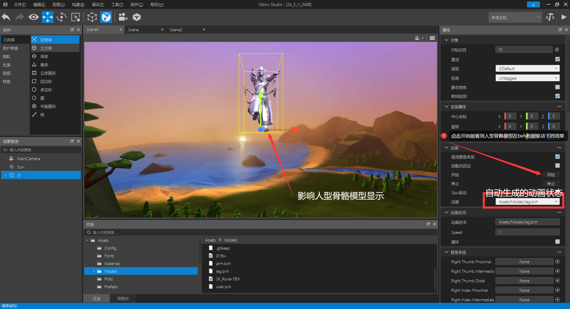Click the undo arrow in toolbar
This screenshot has height=309, width=570.
pos(6,17)
